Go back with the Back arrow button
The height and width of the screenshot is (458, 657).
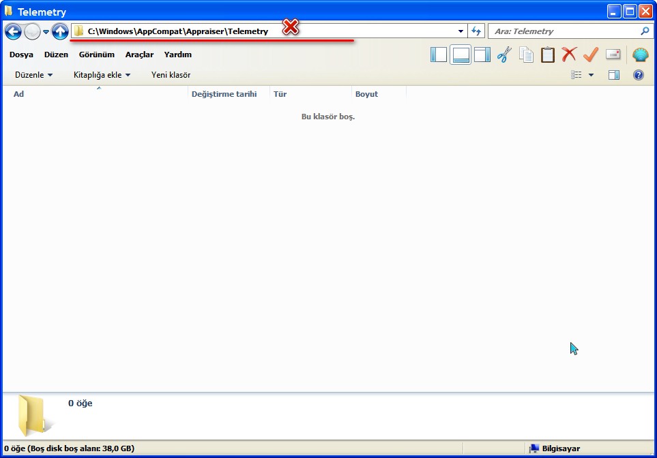13,31
